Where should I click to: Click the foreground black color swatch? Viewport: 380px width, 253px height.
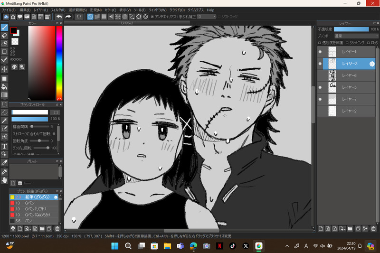click(x=14, y=30)
